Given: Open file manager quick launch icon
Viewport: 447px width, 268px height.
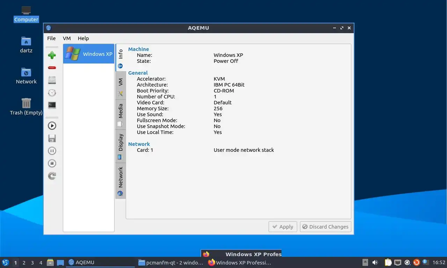Looking at the screenshot, I should (x=50, y=262).
